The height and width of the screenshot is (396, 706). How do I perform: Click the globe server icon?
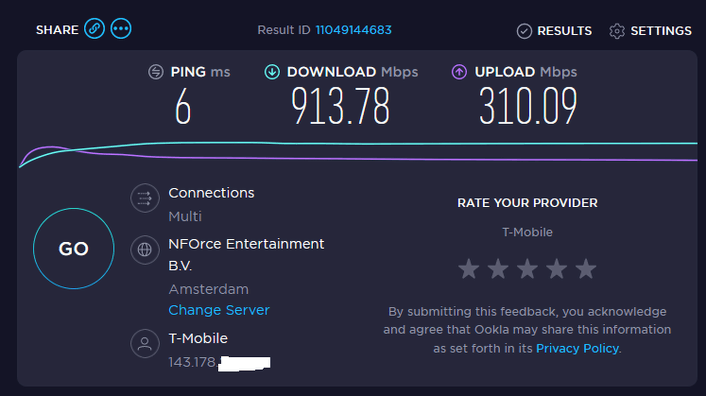(145, 249)
